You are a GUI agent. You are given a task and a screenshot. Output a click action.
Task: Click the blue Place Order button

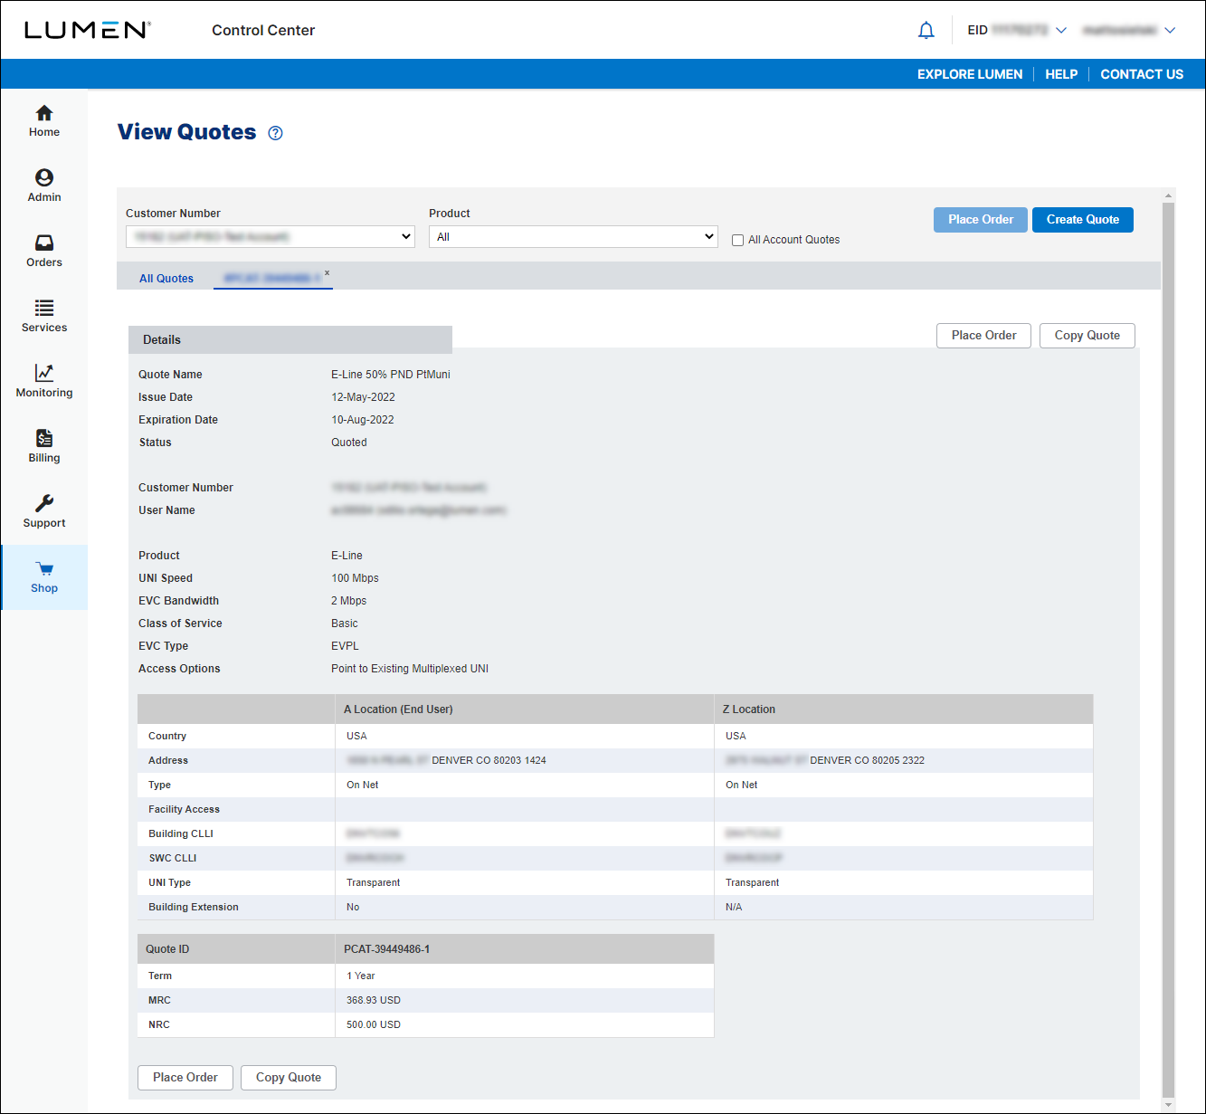[981, 220]
